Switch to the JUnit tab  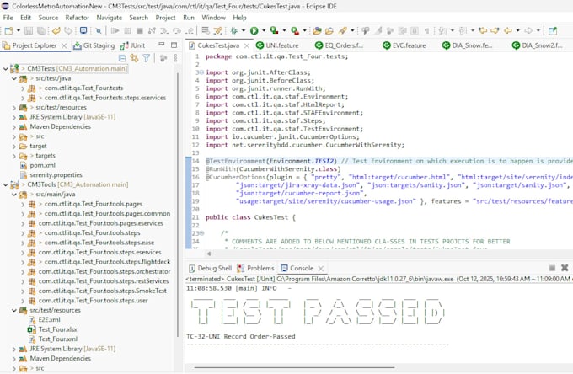coord(133,45)
